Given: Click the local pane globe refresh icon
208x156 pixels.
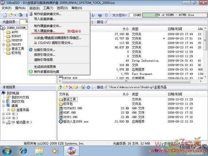Looking at the screenshot, I should 83,87.
